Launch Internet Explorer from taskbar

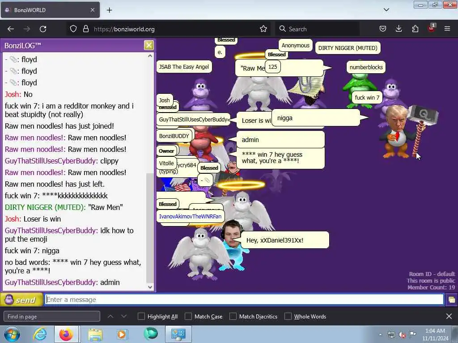(x=40, y=334)
